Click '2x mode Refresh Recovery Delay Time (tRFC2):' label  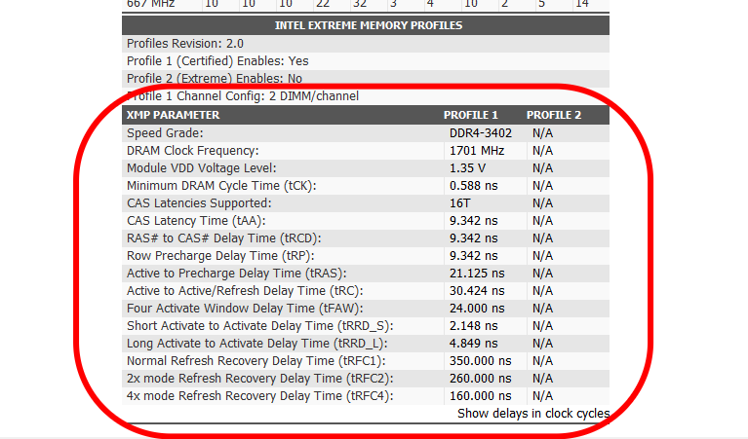260,379
